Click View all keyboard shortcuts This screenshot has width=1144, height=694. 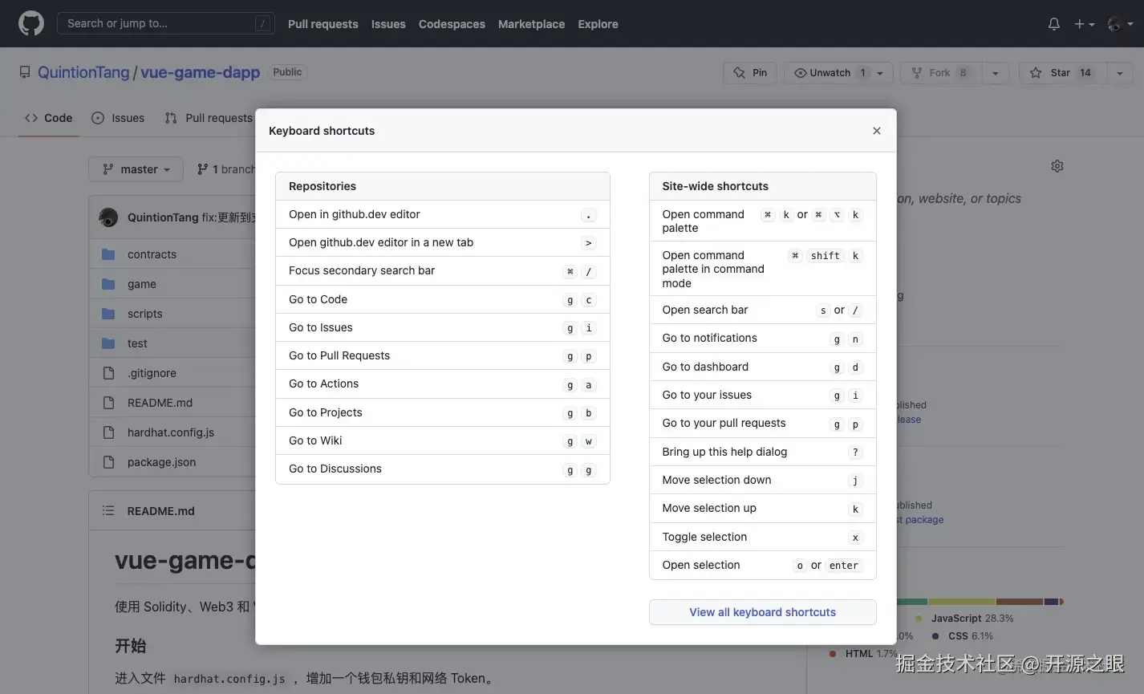point(762,612)
